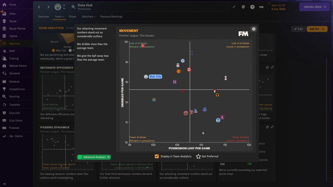This screenshot has width=333, height=187.
Task: Go to Competitions in the sidebar
Action: (x=17, y=89)
